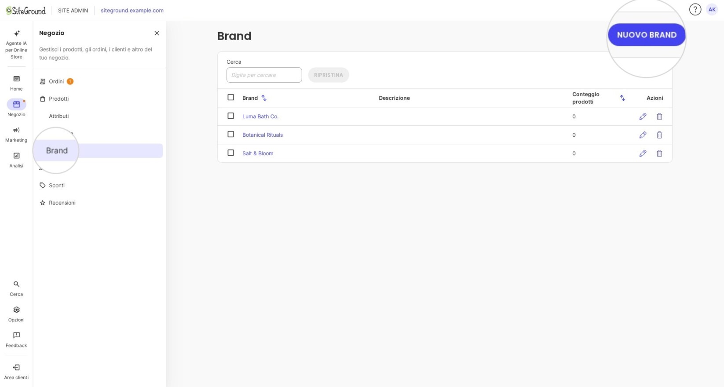Go to Area clienti

16,372
